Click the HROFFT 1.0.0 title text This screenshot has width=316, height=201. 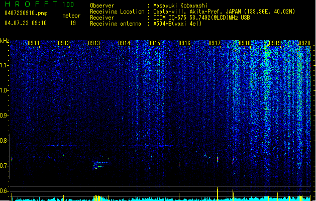click(40, 4)
